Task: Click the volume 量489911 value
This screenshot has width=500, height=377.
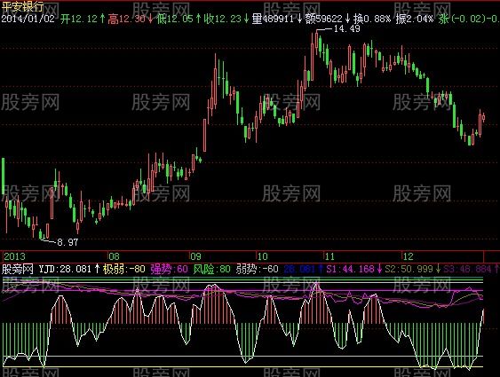Action: click(273, 19)
